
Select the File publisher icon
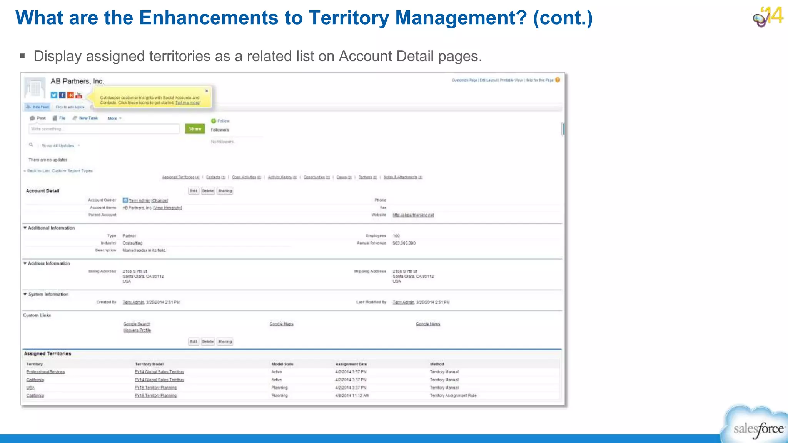(x=55, y=118)
